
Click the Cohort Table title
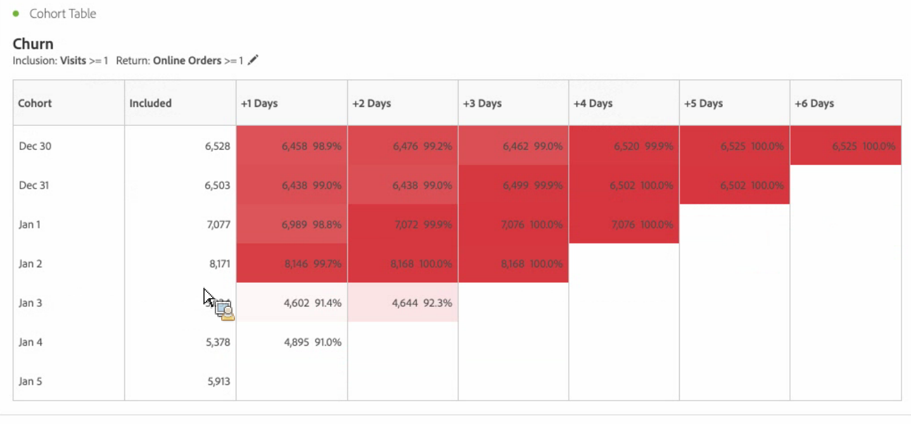(63, 13)
